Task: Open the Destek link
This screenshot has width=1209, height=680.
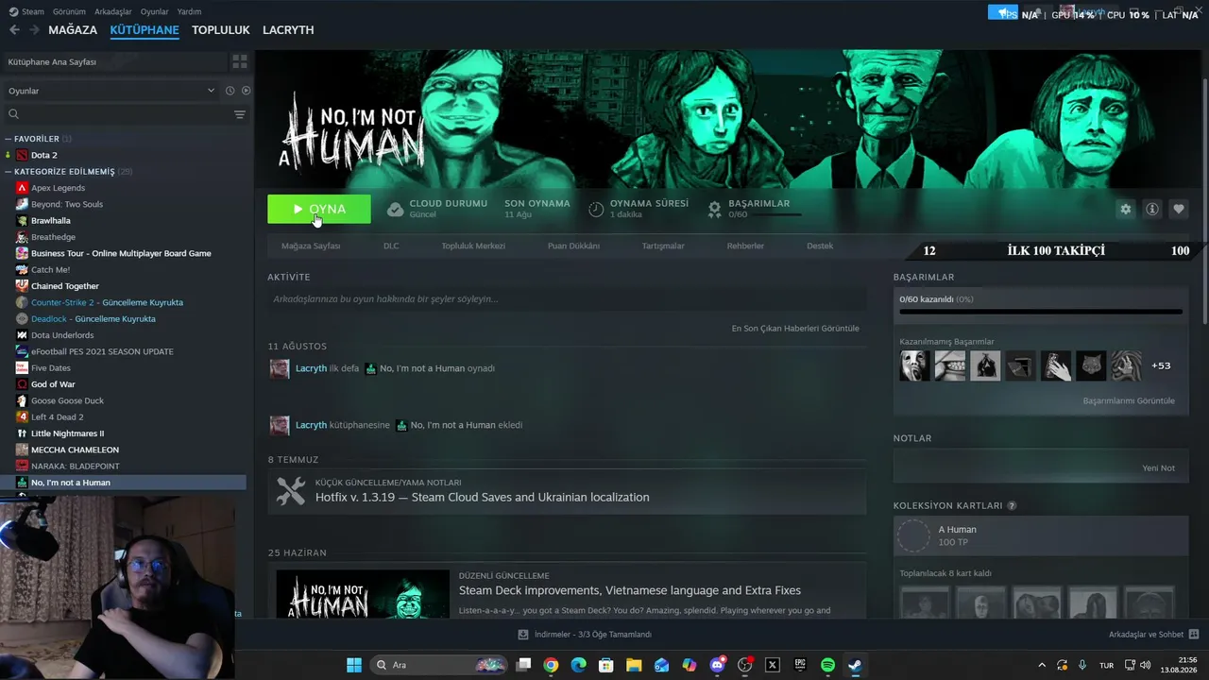Action: 820,246
